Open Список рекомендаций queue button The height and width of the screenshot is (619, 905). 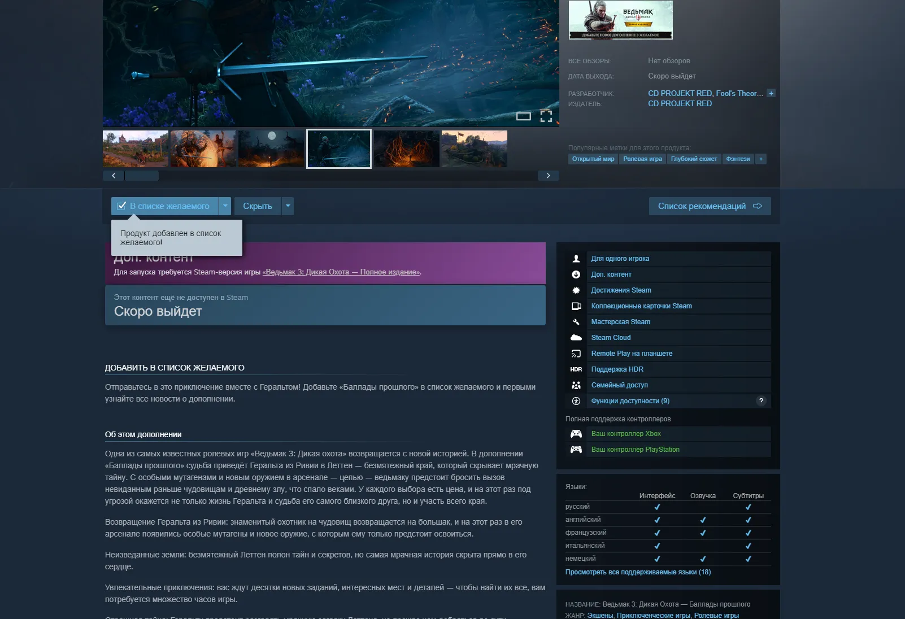pyautogui.click(x=710, y=206)
